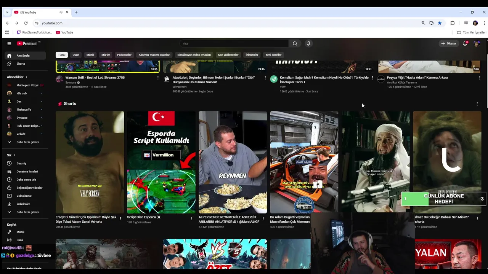The width and height of the screenshot is (488, 274).
Task: Activate voice search microphone
Action: 308,43
